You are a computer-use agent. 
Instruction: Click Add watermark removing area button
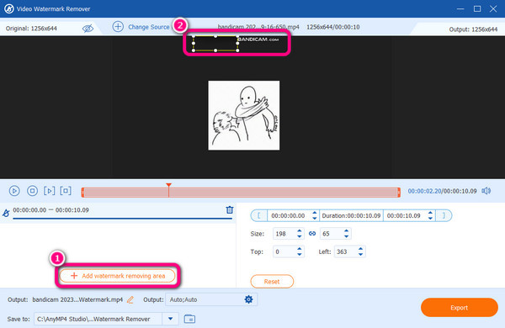(118, 276)
